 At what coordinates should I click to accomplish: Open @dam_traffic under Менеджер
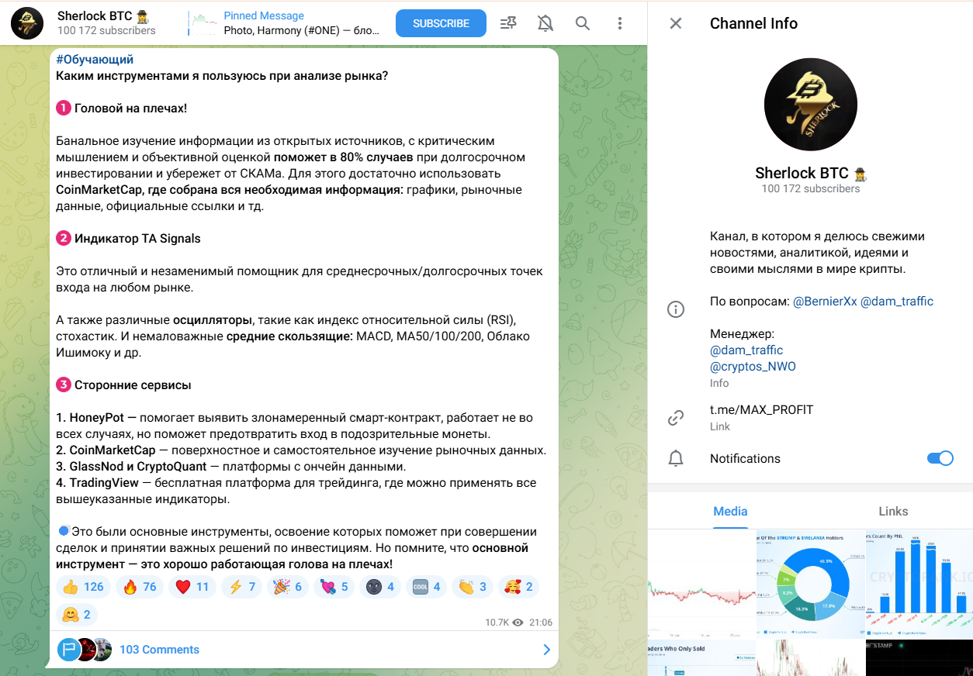[x=746, y=350]
